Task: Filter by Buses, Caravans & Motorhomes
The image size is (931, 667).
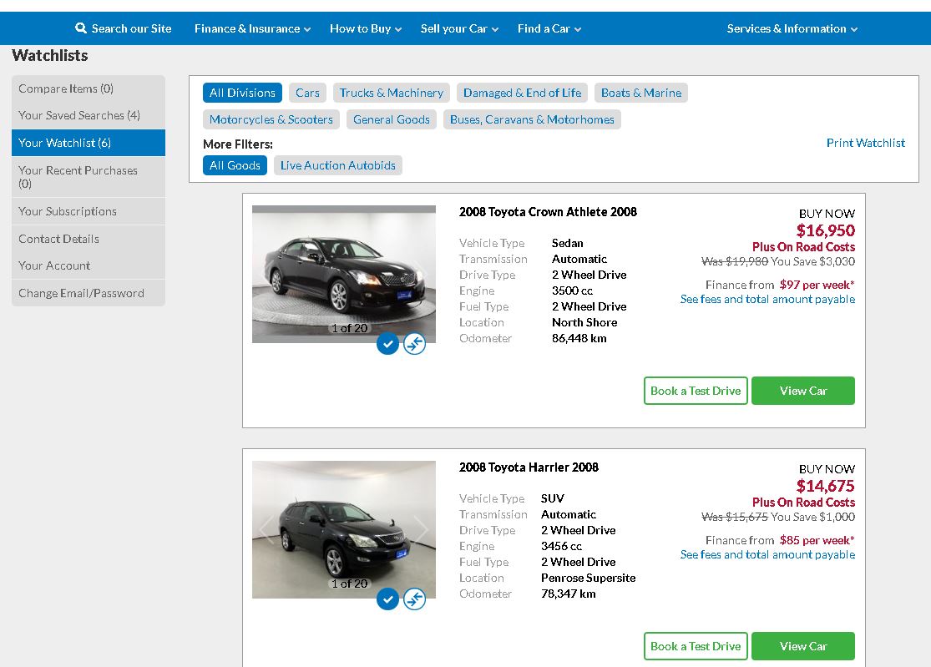Action: [x=532, y=119]
